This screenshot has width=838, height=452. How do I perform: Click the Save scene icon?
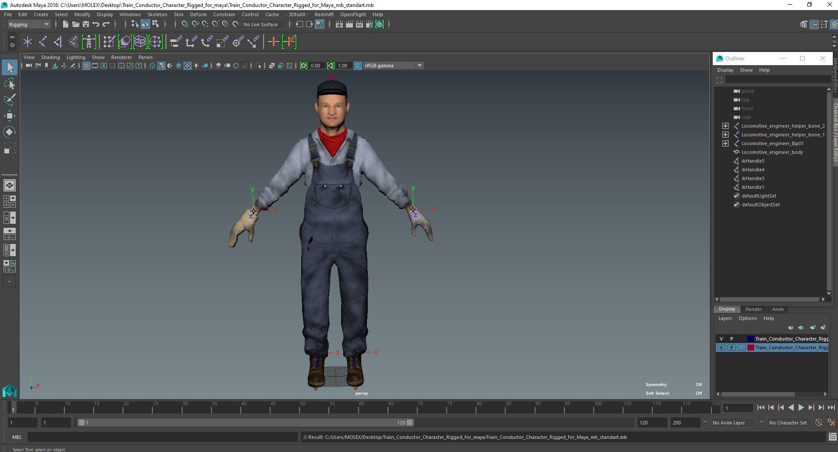(86, 24)
